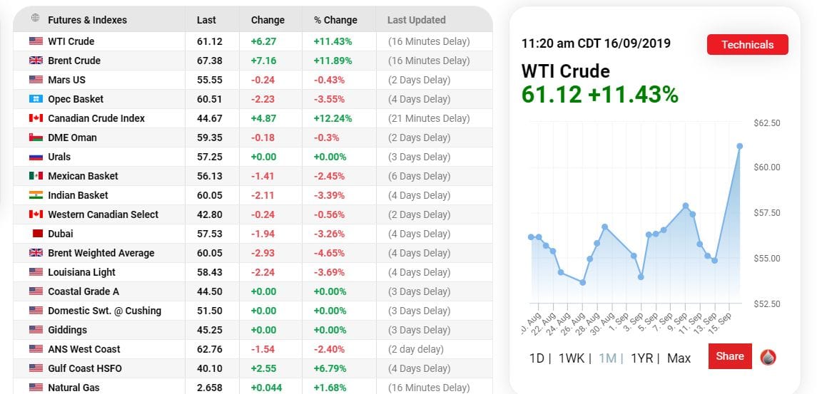This screenshot has height=394, width=817.
Task: Click the red Share button
Action: [730, 356]
